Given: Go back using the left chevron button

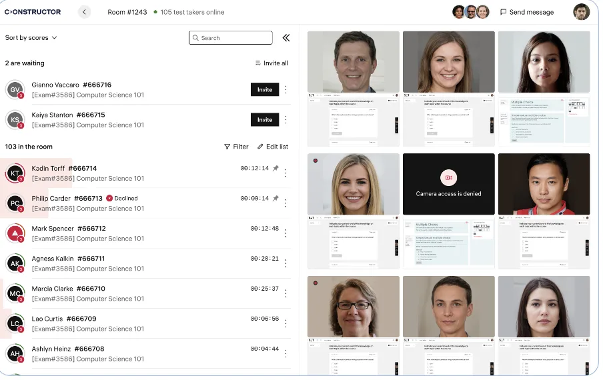Looking at the screenshot, I should 84,12.
